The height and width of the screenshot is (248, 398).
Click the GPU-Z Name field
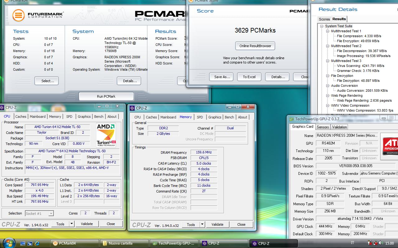(347, 135)
